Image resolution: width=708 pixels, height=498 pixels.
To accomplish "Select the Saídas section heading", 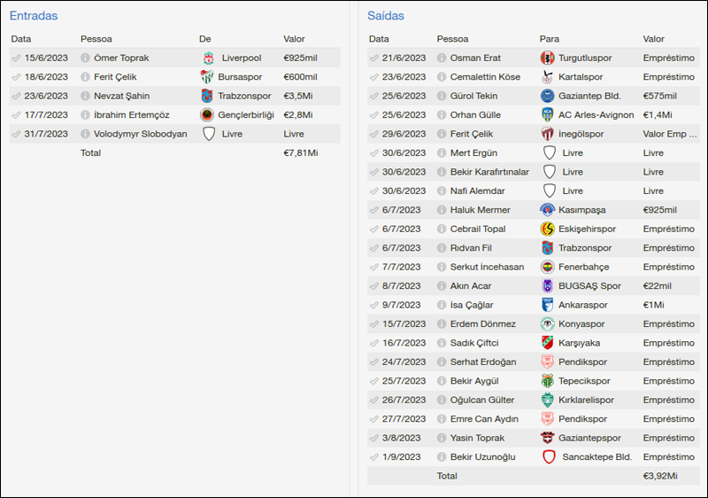I will (386, 16).
